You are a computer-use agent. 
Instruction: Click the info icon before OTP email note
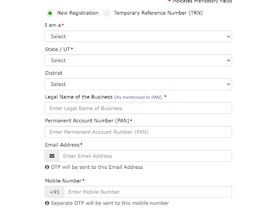pyautogui.click(x=47, y=167)
